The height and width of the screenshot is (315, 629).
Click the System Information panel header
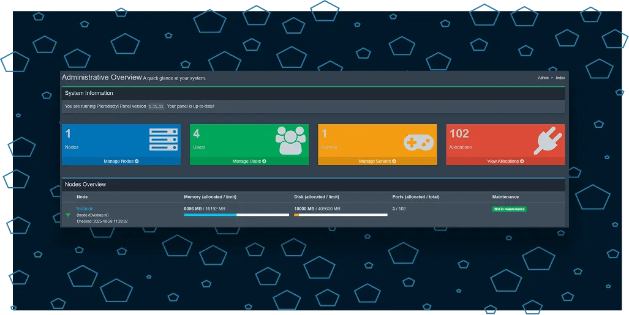89,93
